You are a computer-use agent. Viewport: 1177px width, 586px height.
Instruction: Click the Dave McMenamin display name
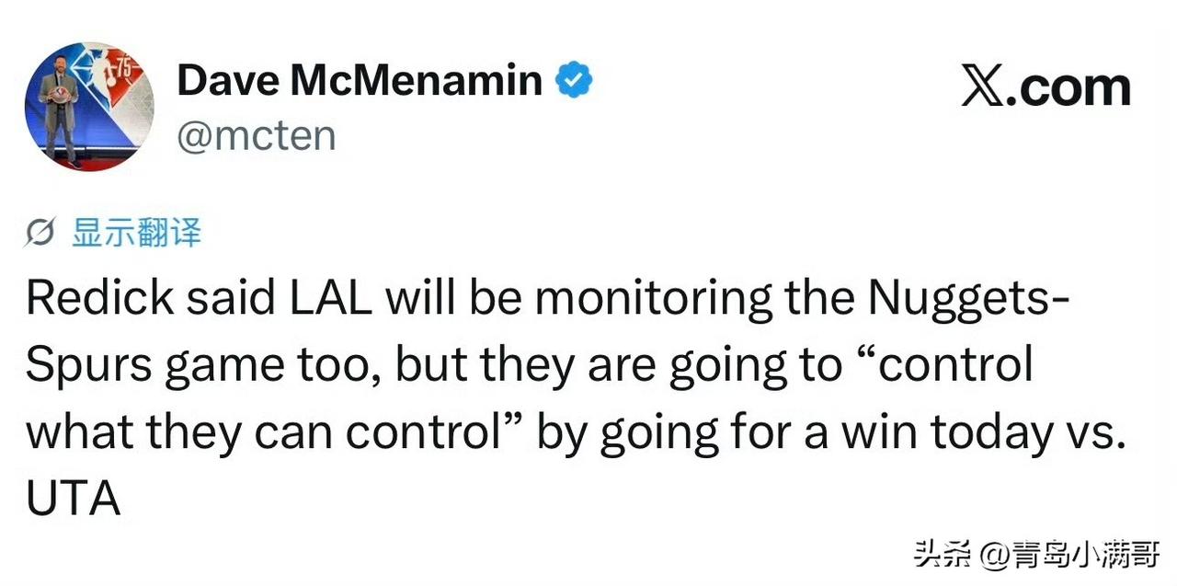click(x=359, y=81)
